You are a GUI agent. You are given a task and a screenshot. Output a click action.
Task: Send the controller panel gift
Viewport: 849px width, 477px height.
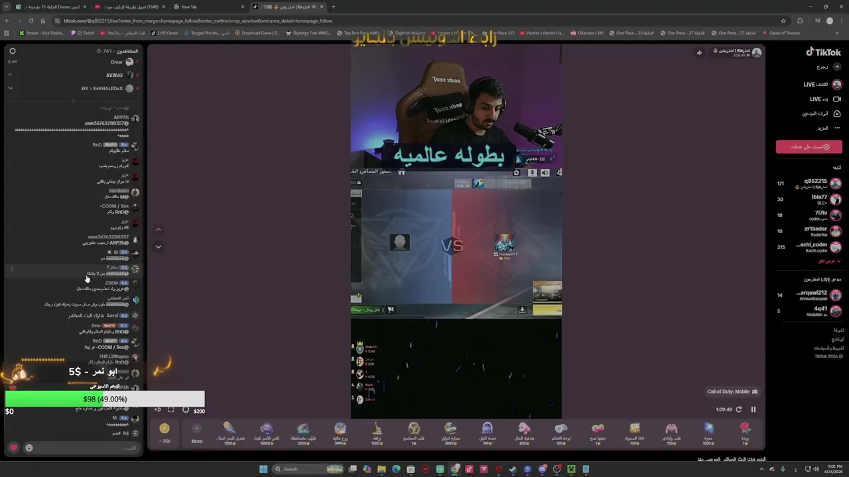560,433
